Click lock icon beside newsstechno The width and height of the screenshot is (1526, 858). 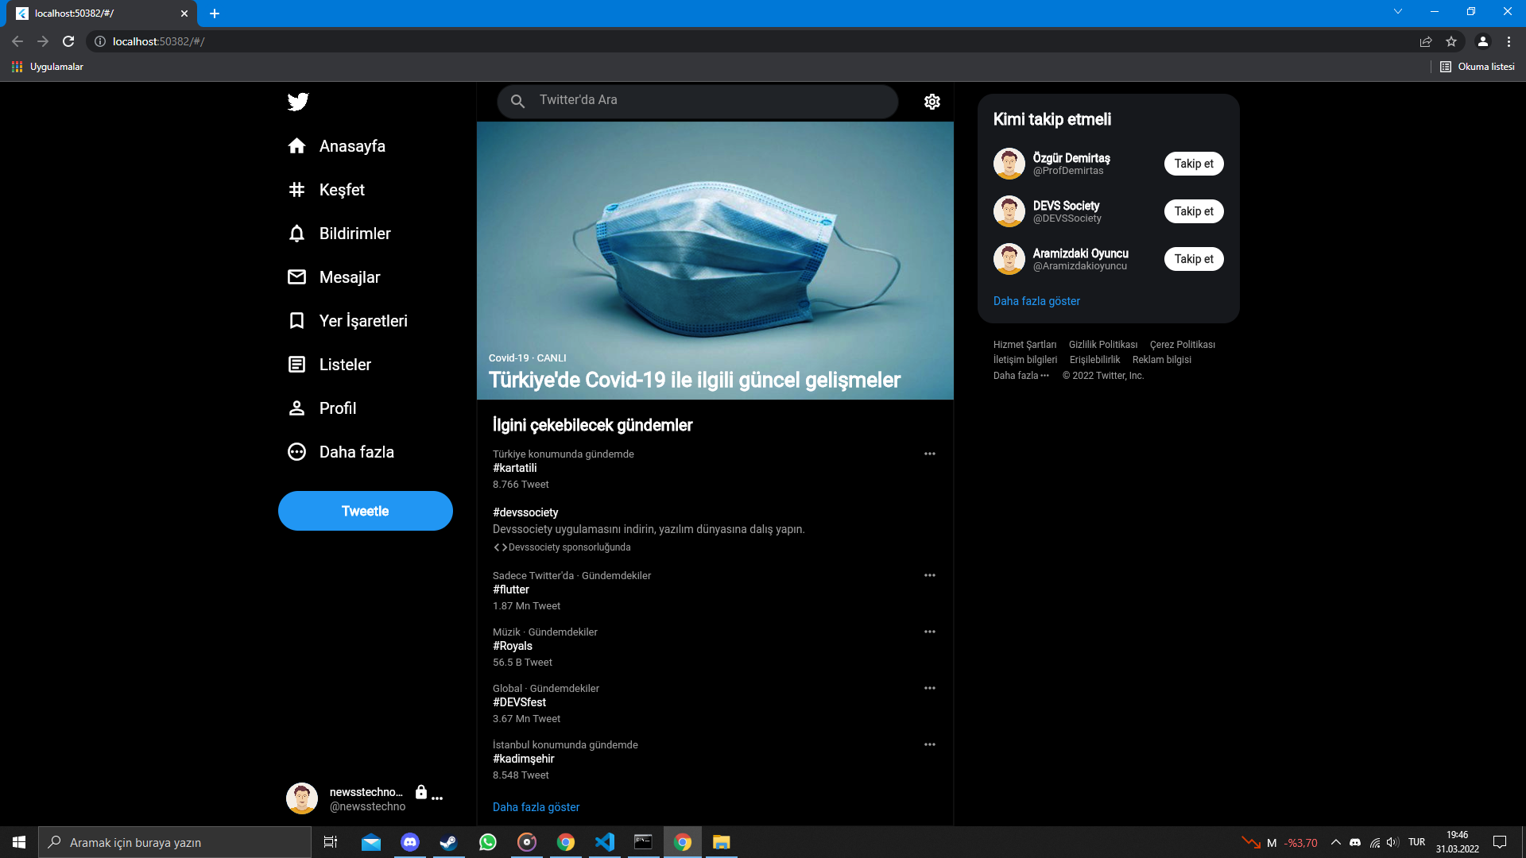coord(421,792)
